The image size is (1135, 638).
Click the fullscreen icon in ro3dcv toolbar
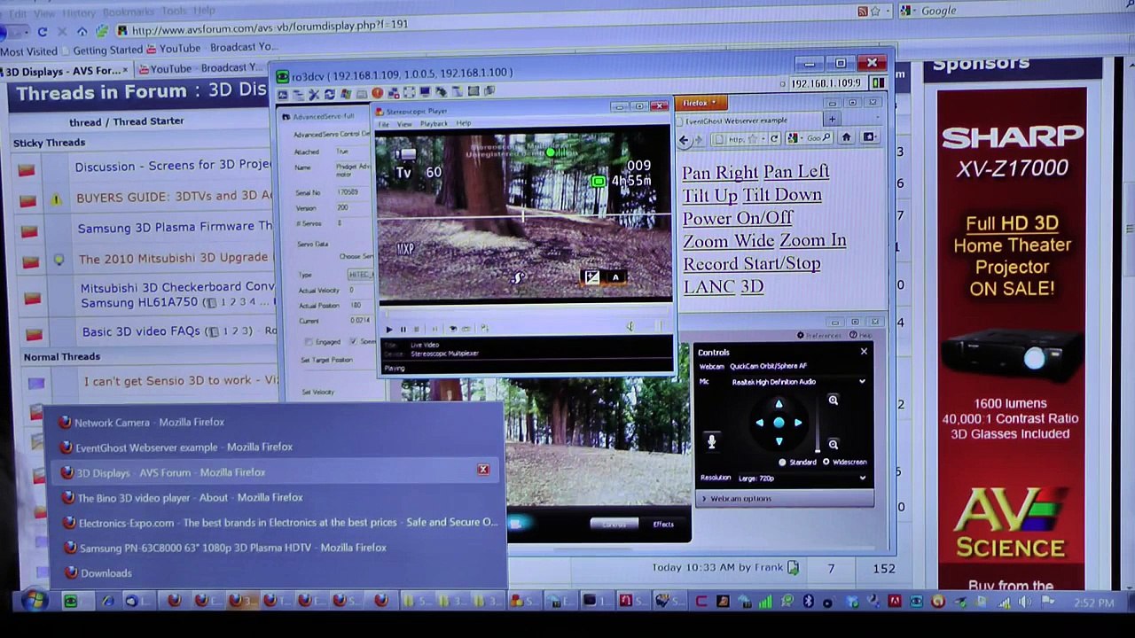point(409,92)
